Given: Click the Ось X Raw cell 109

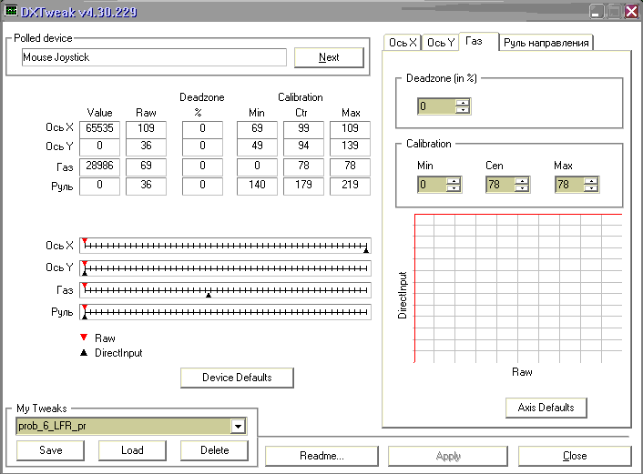Looking at the screenshot, I should click(x=146, y=128).
